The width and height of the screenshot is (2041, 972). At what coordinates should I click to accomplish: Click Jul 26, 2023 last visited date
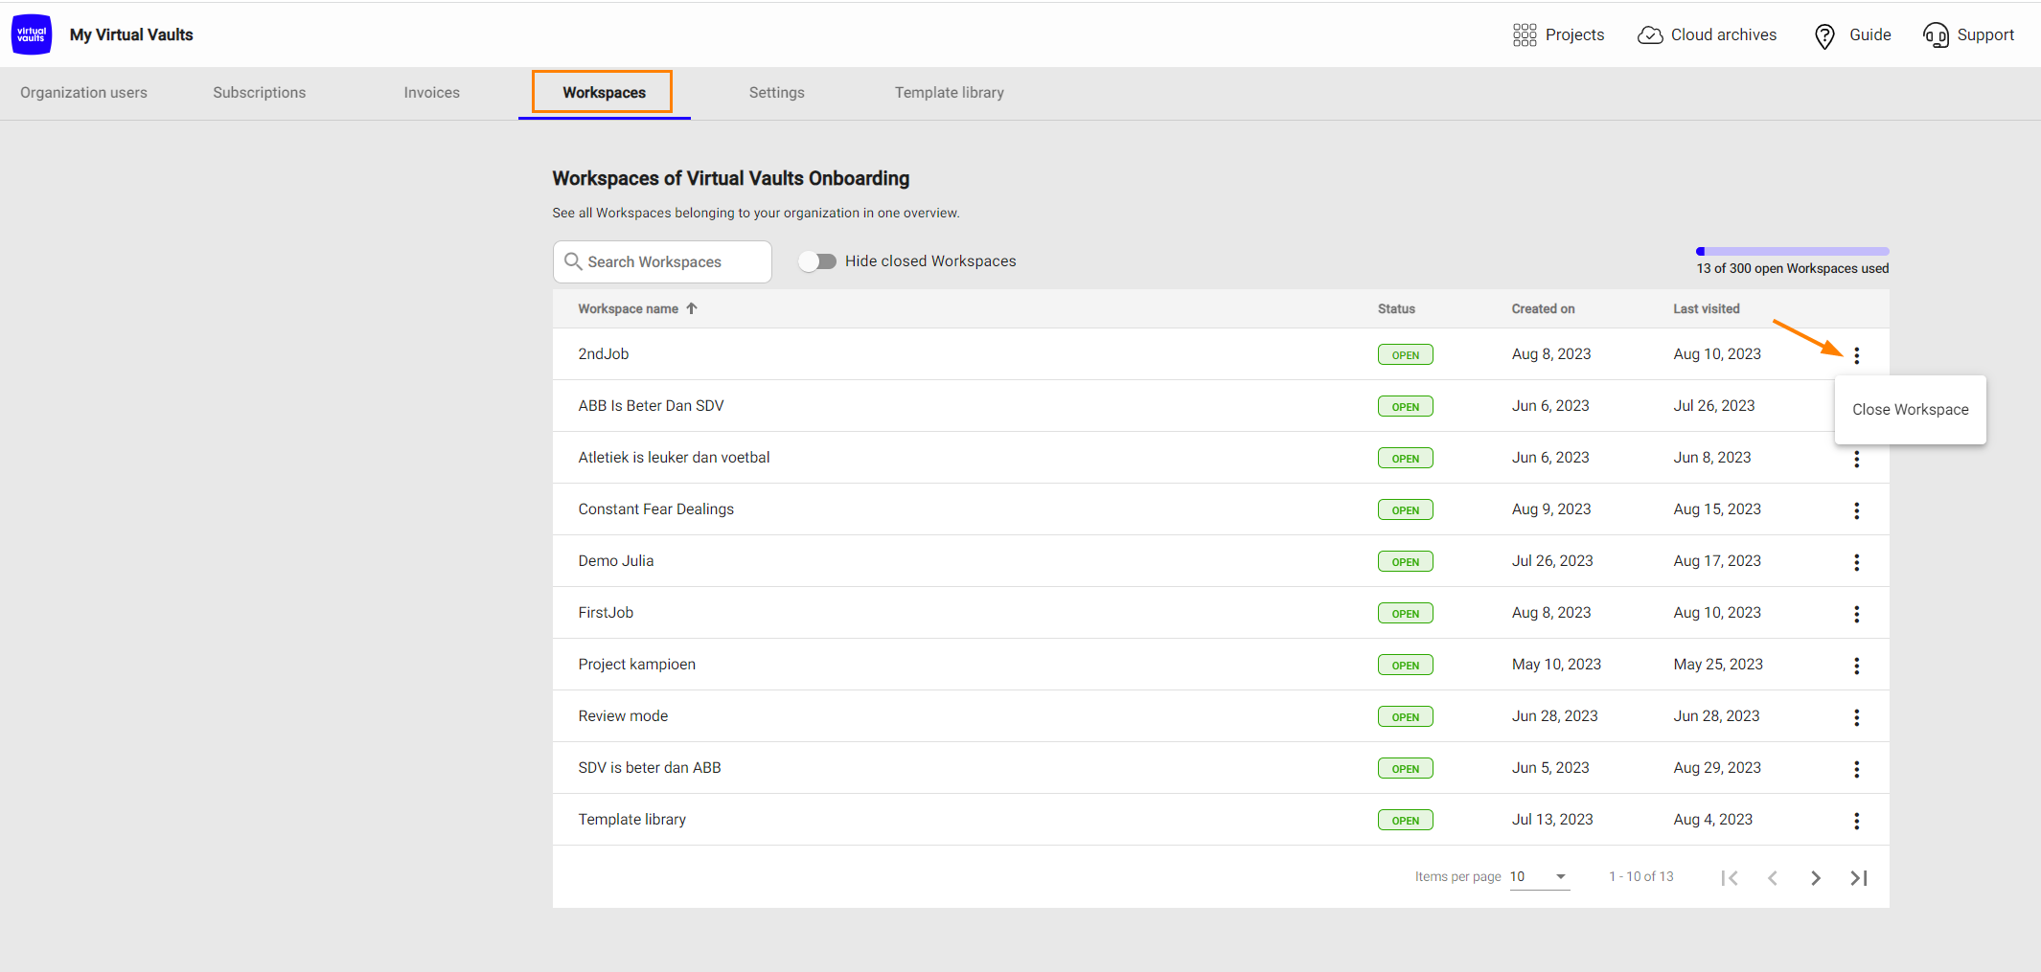click(x=1714, y=406)
